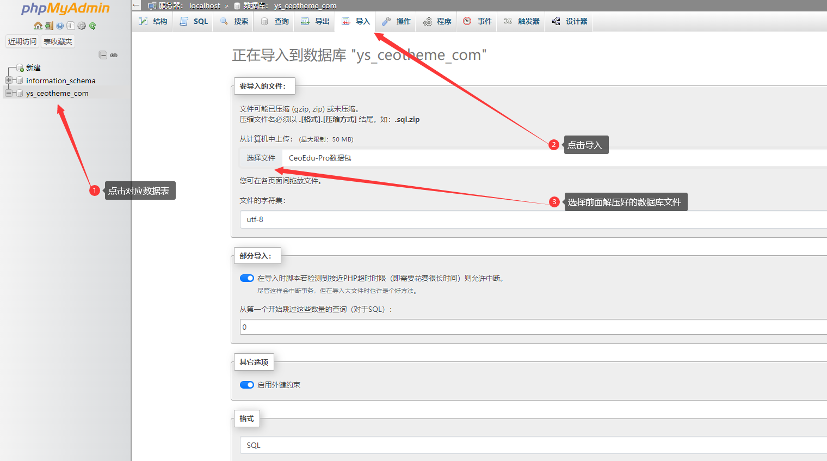Viewport: 827px width, 461px height.
Task: Open navigation panel settings gear icon
Action: (82, 26)
